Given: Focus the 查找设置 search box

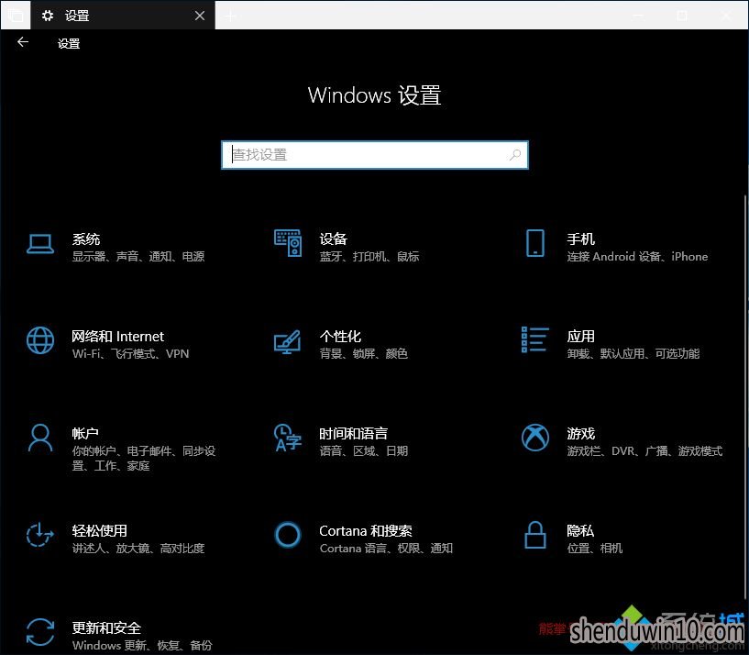Looking at the screenshot, I should pos(375,155).
